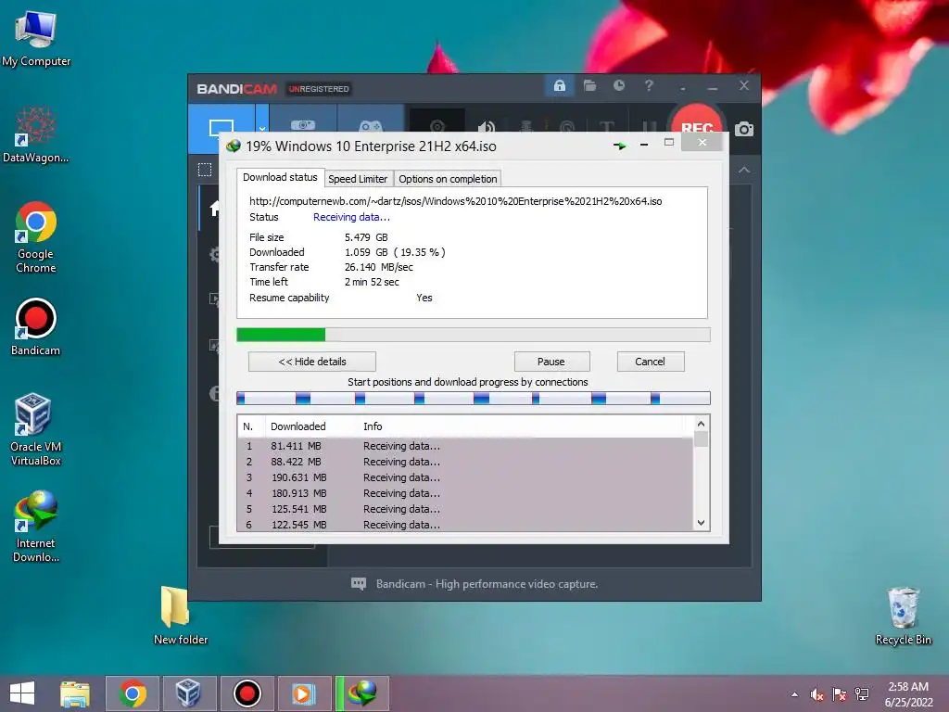Select connection row 2 with 88.422 MB
The width and height of the screenshot is (949, 712).
coord(465,462)
